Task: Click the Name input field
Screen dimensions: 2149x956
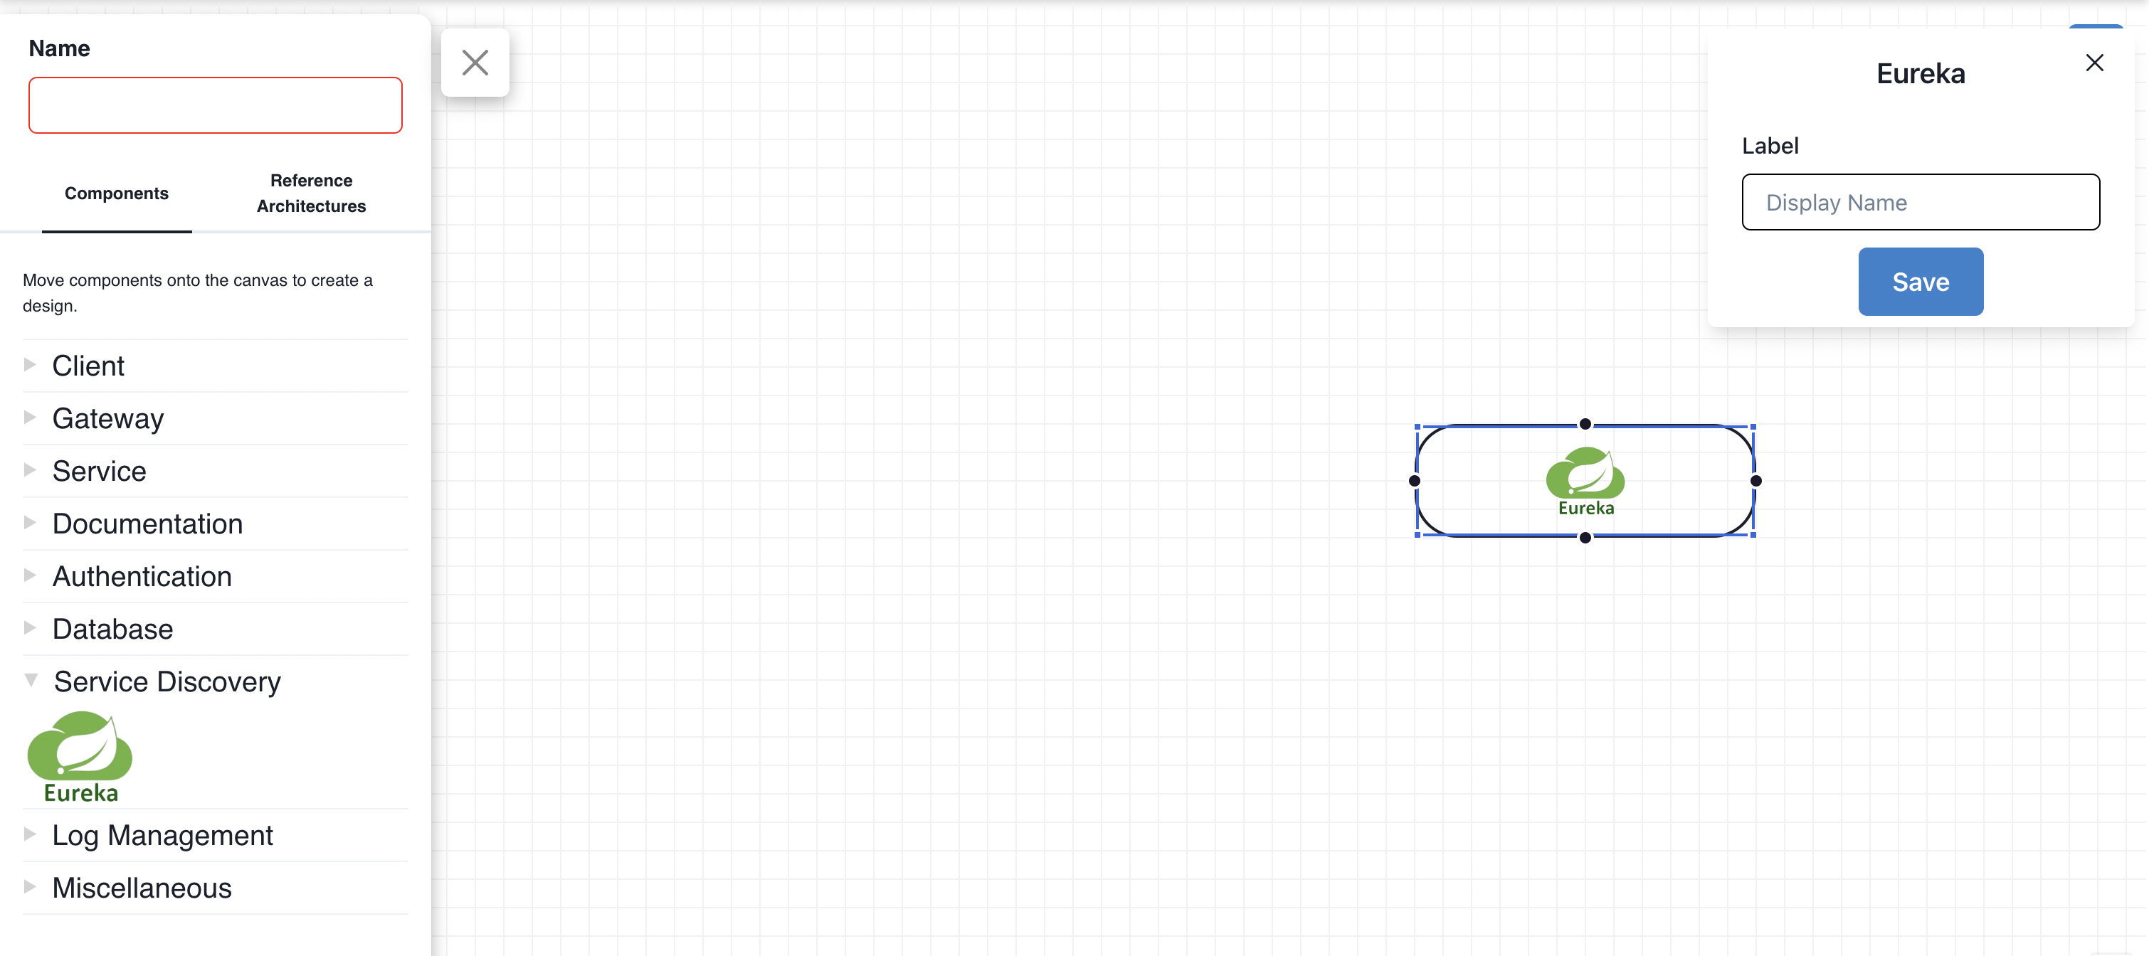Action: point(215,104)
